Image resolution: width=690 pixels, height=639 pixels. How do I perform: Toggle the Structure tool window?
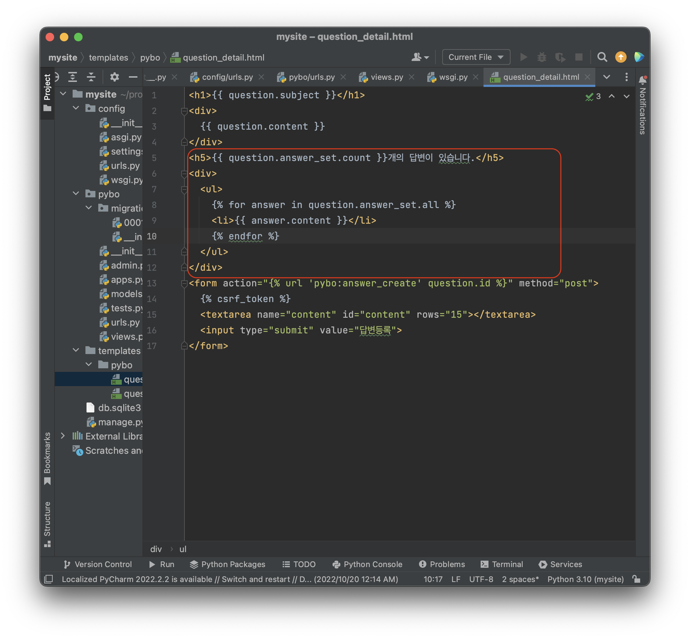point(47,523)
